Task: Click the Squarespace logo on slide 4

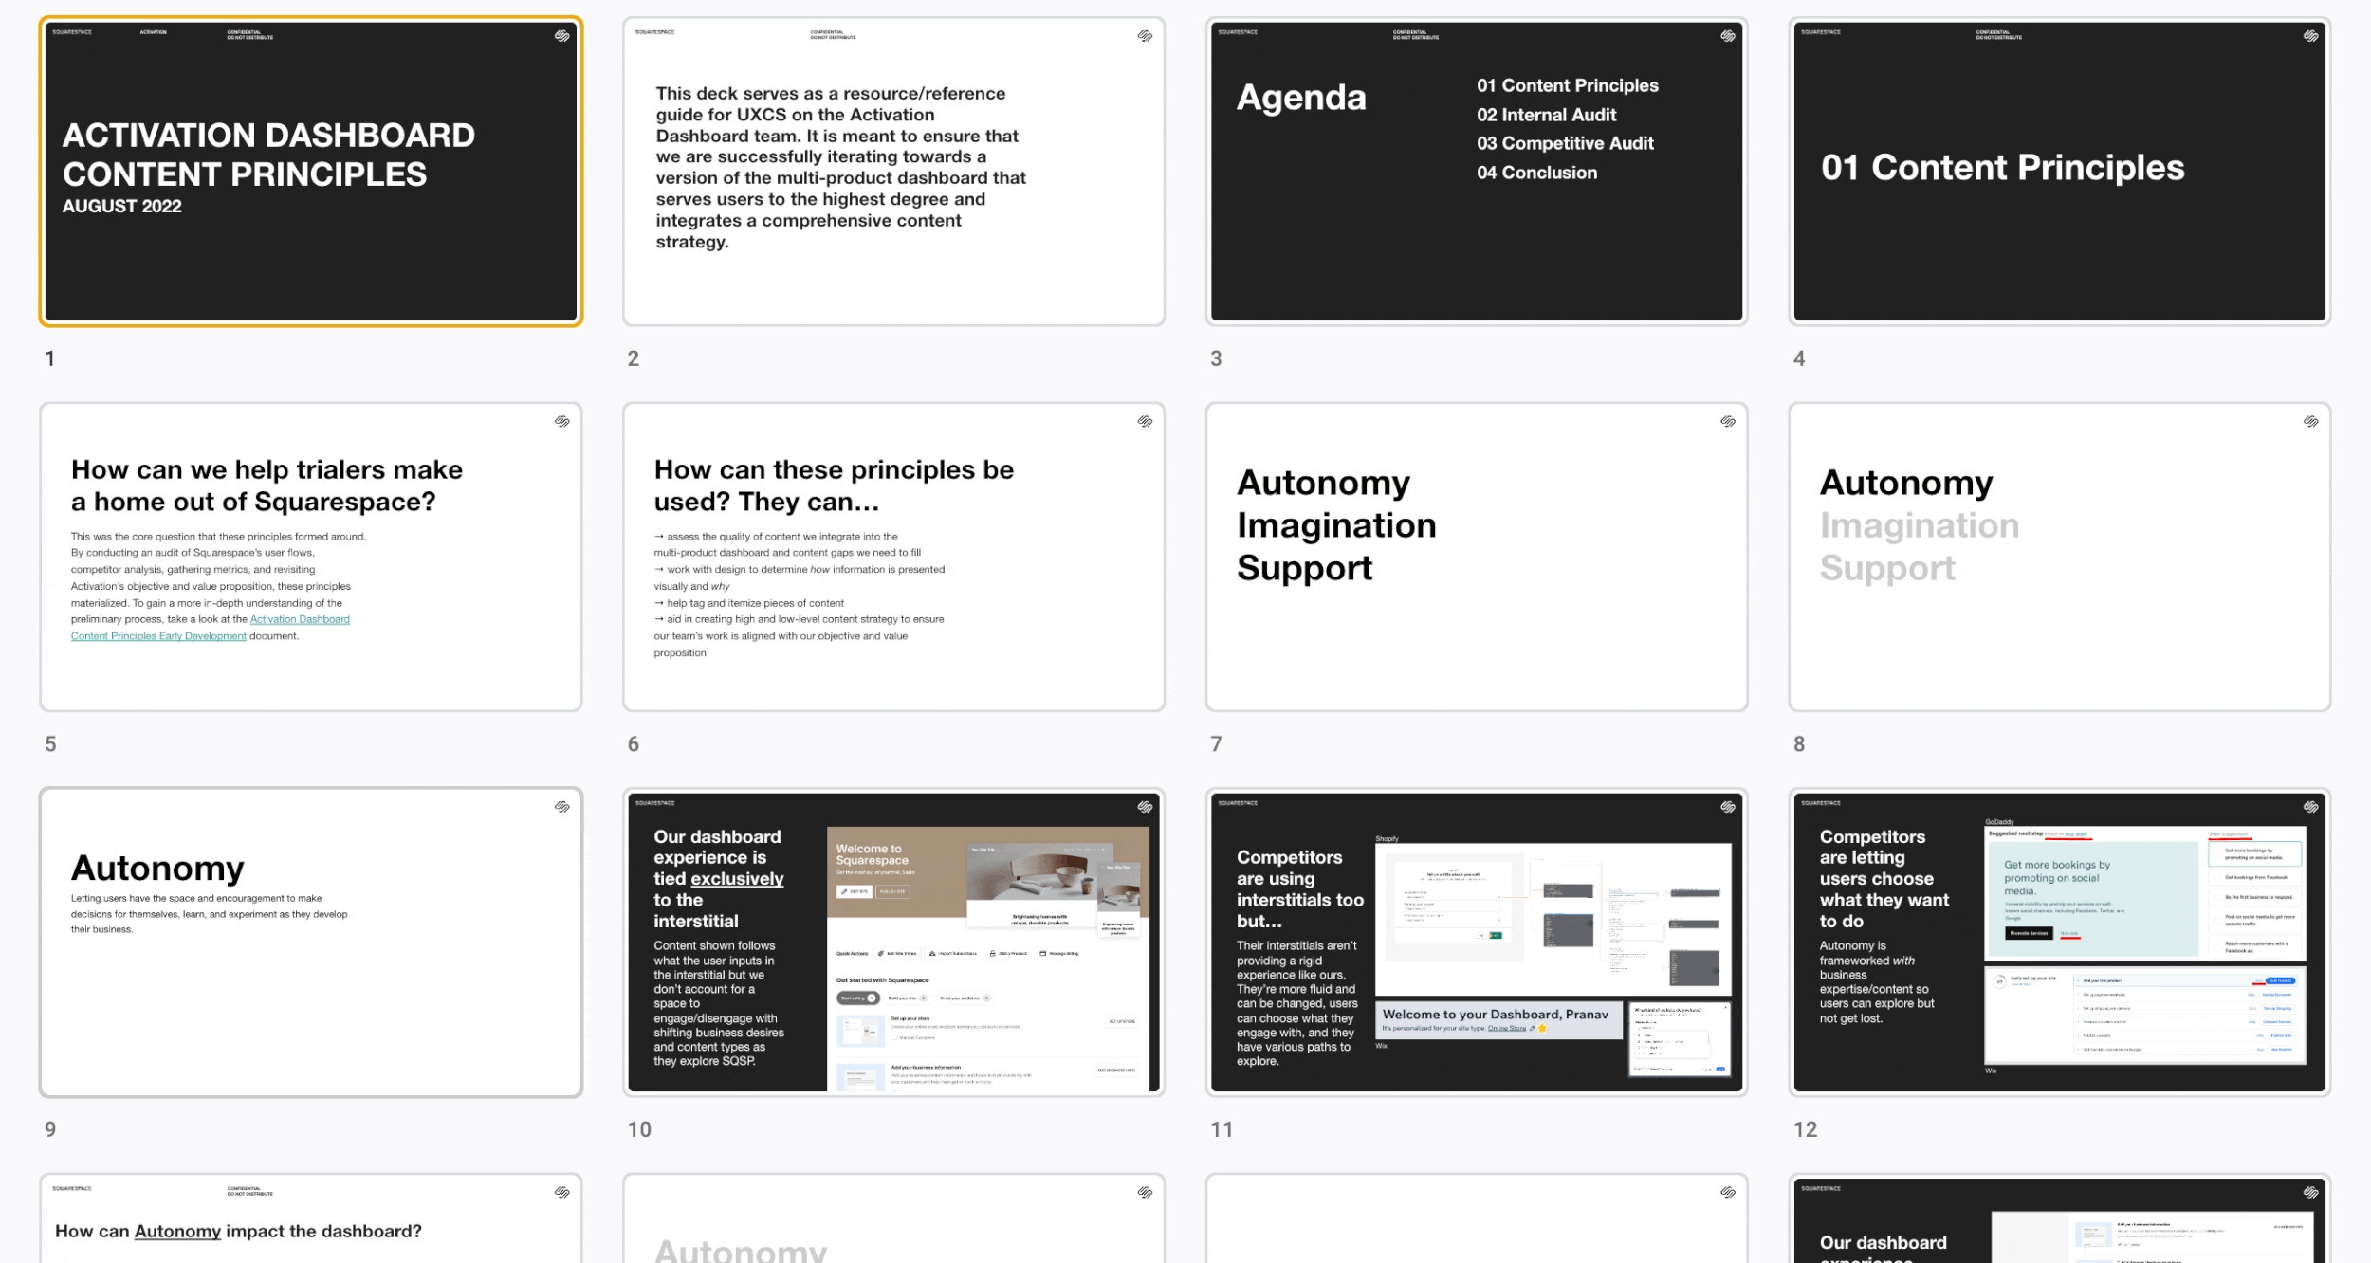Action: click(x=2311, y=36)
